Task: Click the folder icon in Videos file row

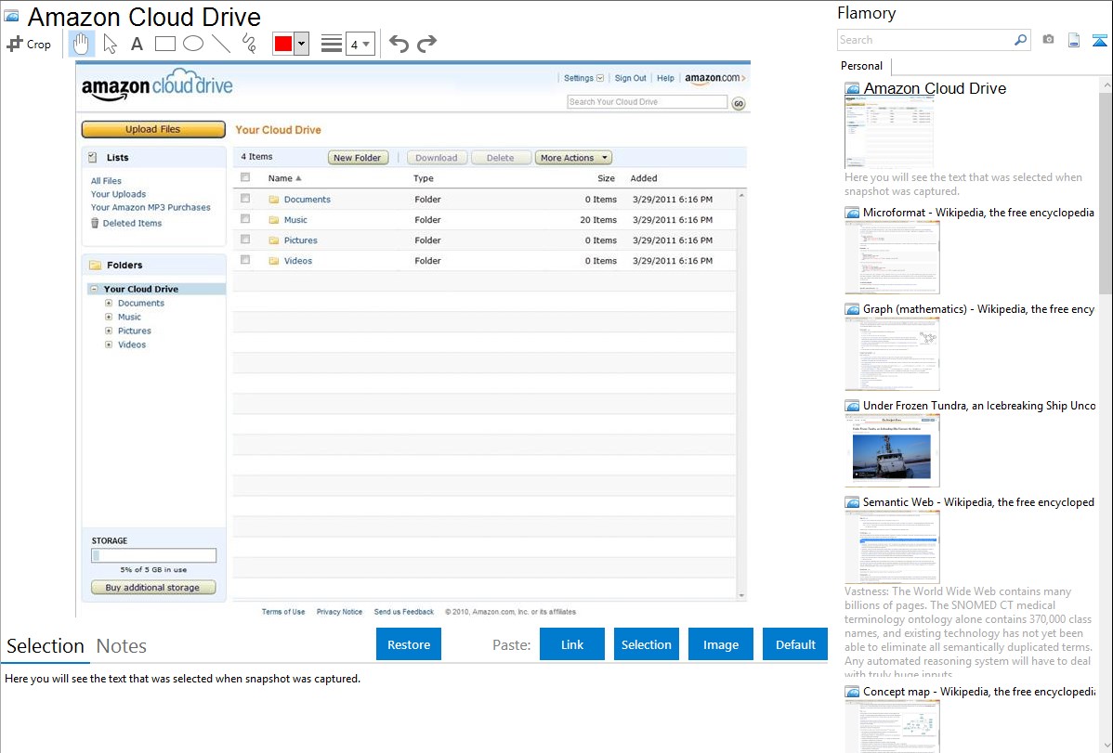Action: (x=274, y=261)
